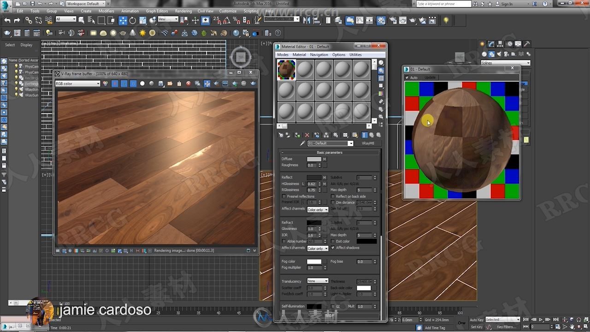Toggle blue channel in V-Ray frame buffer

[x=133, y=83]
